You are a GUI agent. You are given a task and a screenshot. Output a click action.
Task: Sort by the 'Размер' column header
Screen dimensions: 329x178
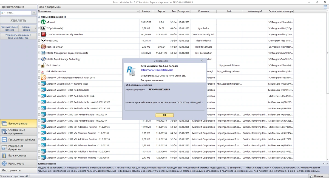coord(146,11)
